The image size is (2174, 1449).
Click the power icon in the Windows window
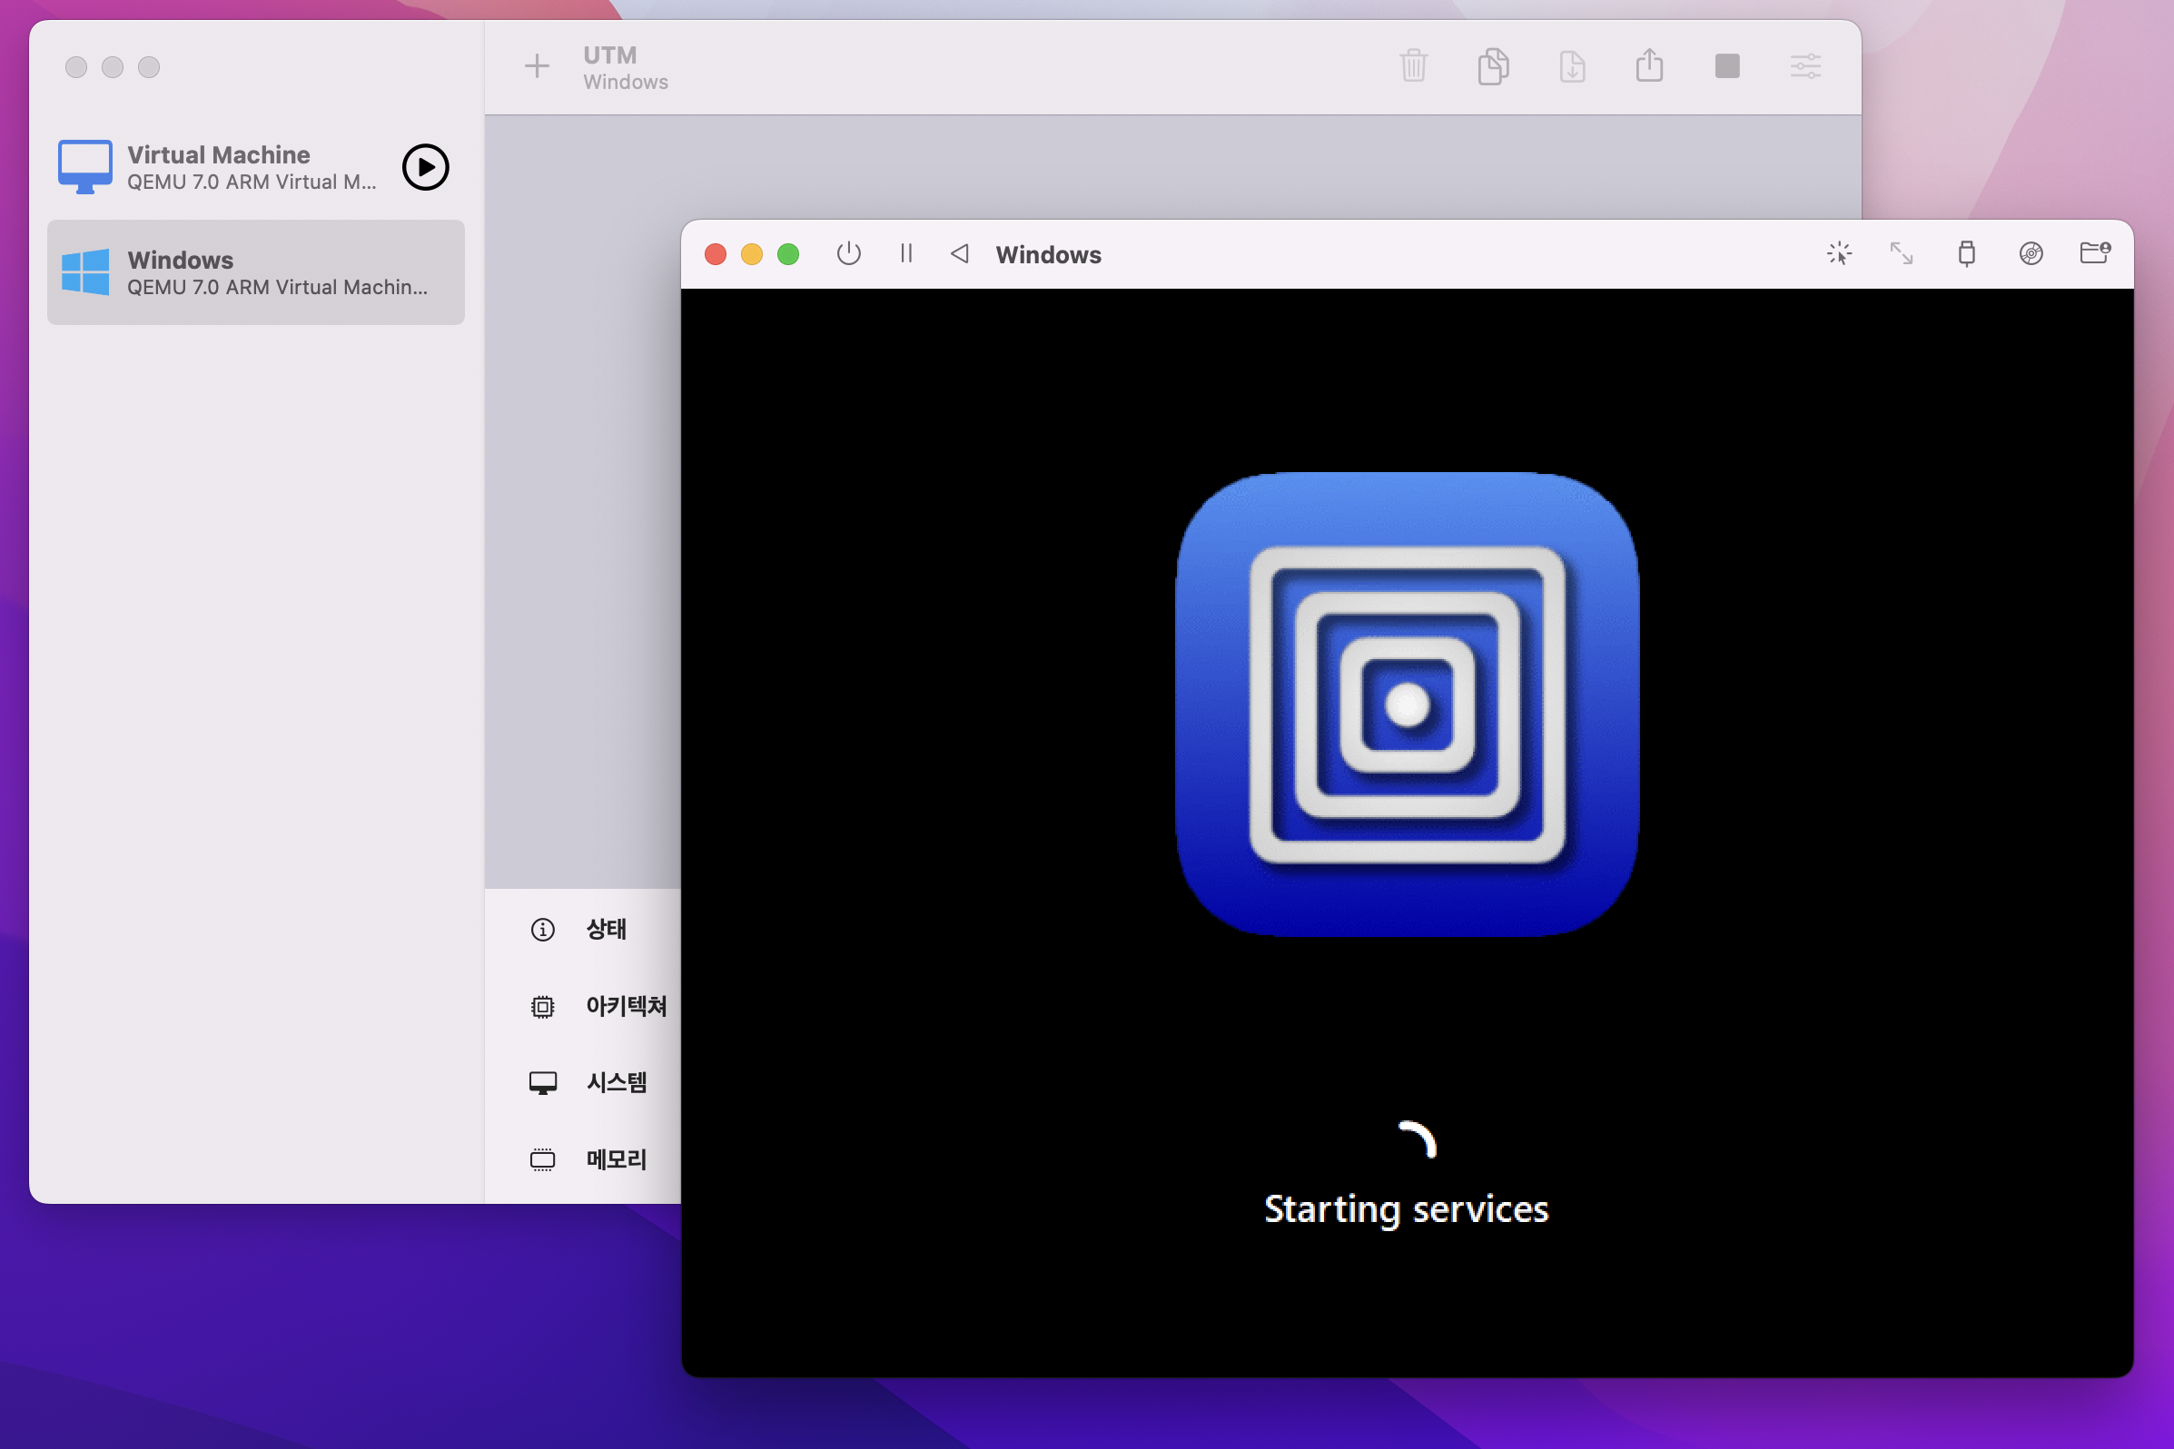pyautogui.click(x=848, y=254)
